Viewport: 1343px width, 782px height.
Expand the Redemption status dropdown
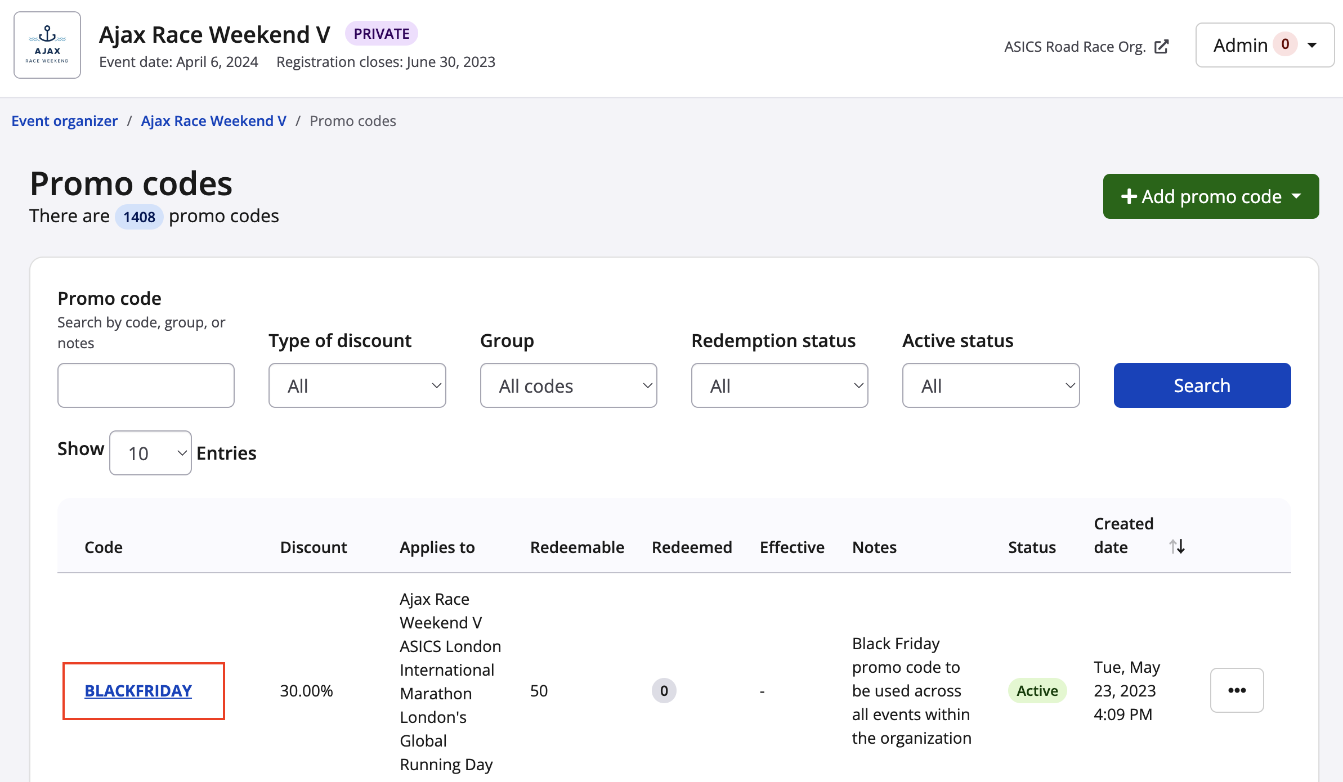click(x=778, y=384)
